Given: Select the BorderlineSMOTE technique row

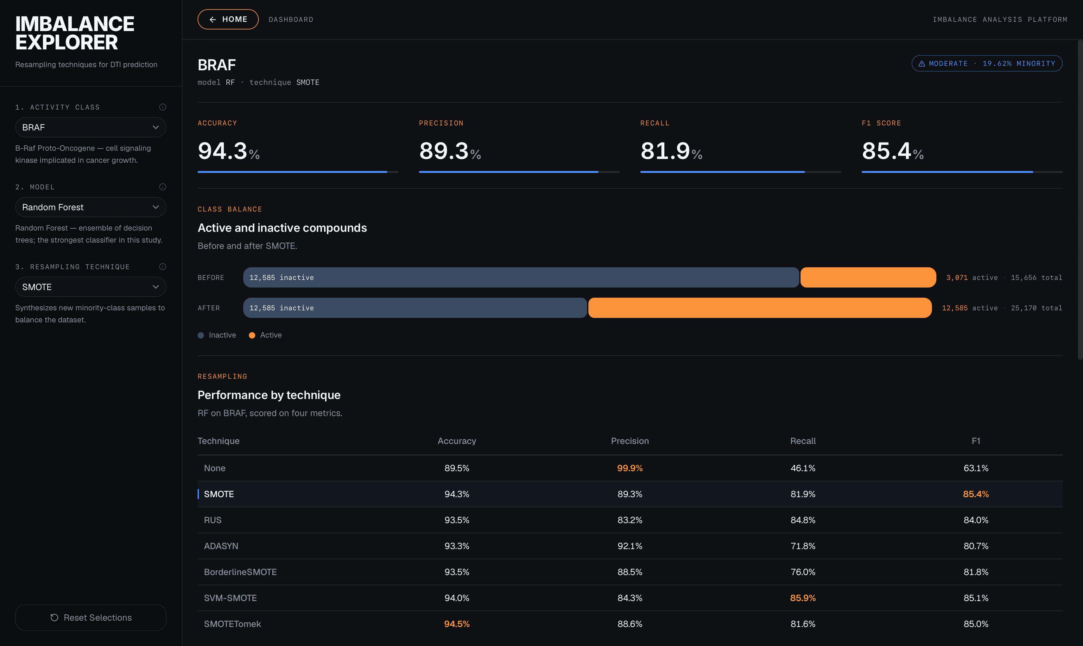Looking at the screenshot, I should coord(630,572).
